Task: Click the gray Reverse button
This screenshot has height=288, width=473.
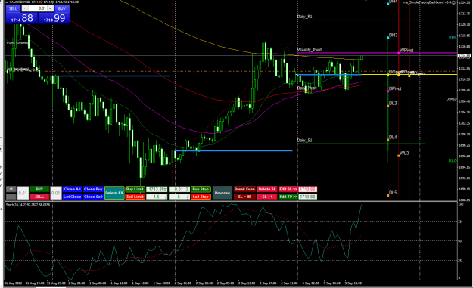Action: [222, 193]
